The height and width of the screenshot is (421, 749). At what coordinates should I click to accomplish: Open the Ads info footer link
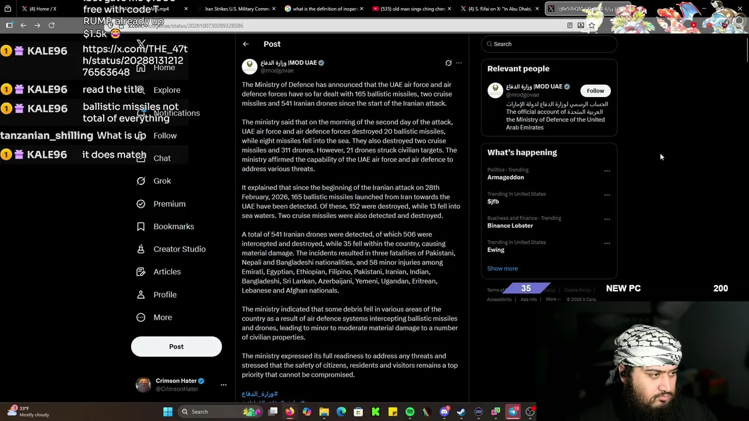528,299
